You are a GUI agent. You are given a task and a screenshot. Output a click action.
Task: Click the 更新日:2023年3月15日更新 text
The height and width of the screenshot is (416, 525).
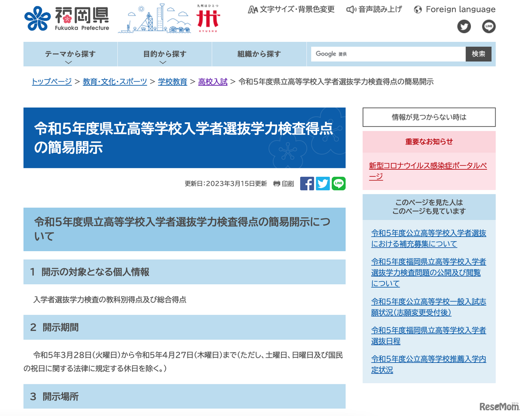[226, 184]
